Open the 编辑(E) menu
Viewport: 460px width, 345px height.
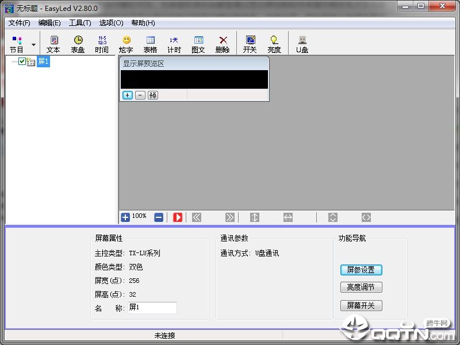pyautogui.click(x=49, y=23)
